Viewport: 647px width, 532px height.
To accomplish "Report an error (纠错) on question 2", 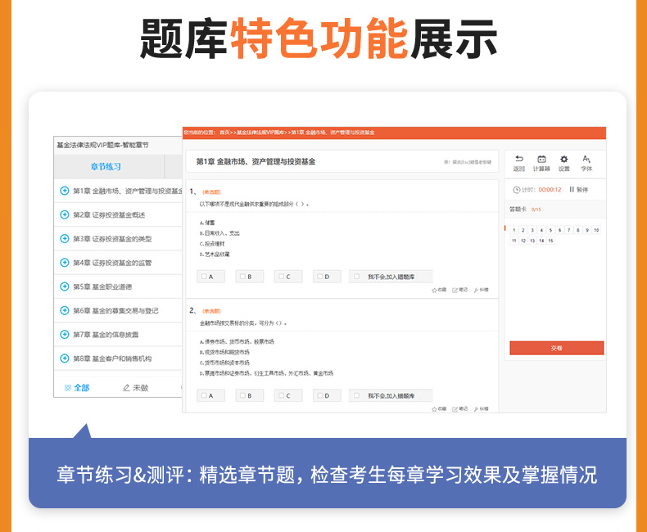I will [x=481, y=409].
